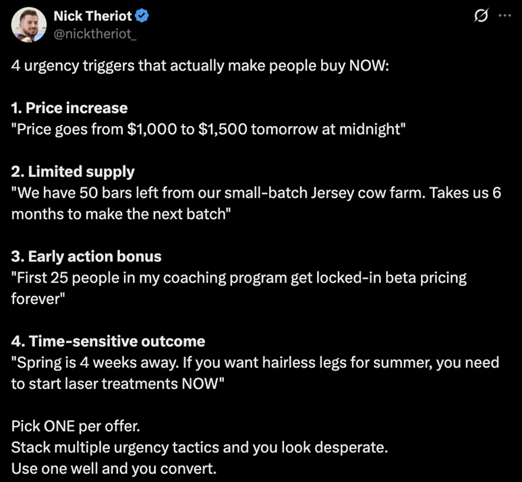The width and height of the screenshot is (522, 482).
Task: Click 'to start laser treatments NOW' line
Action: point(118,384)
